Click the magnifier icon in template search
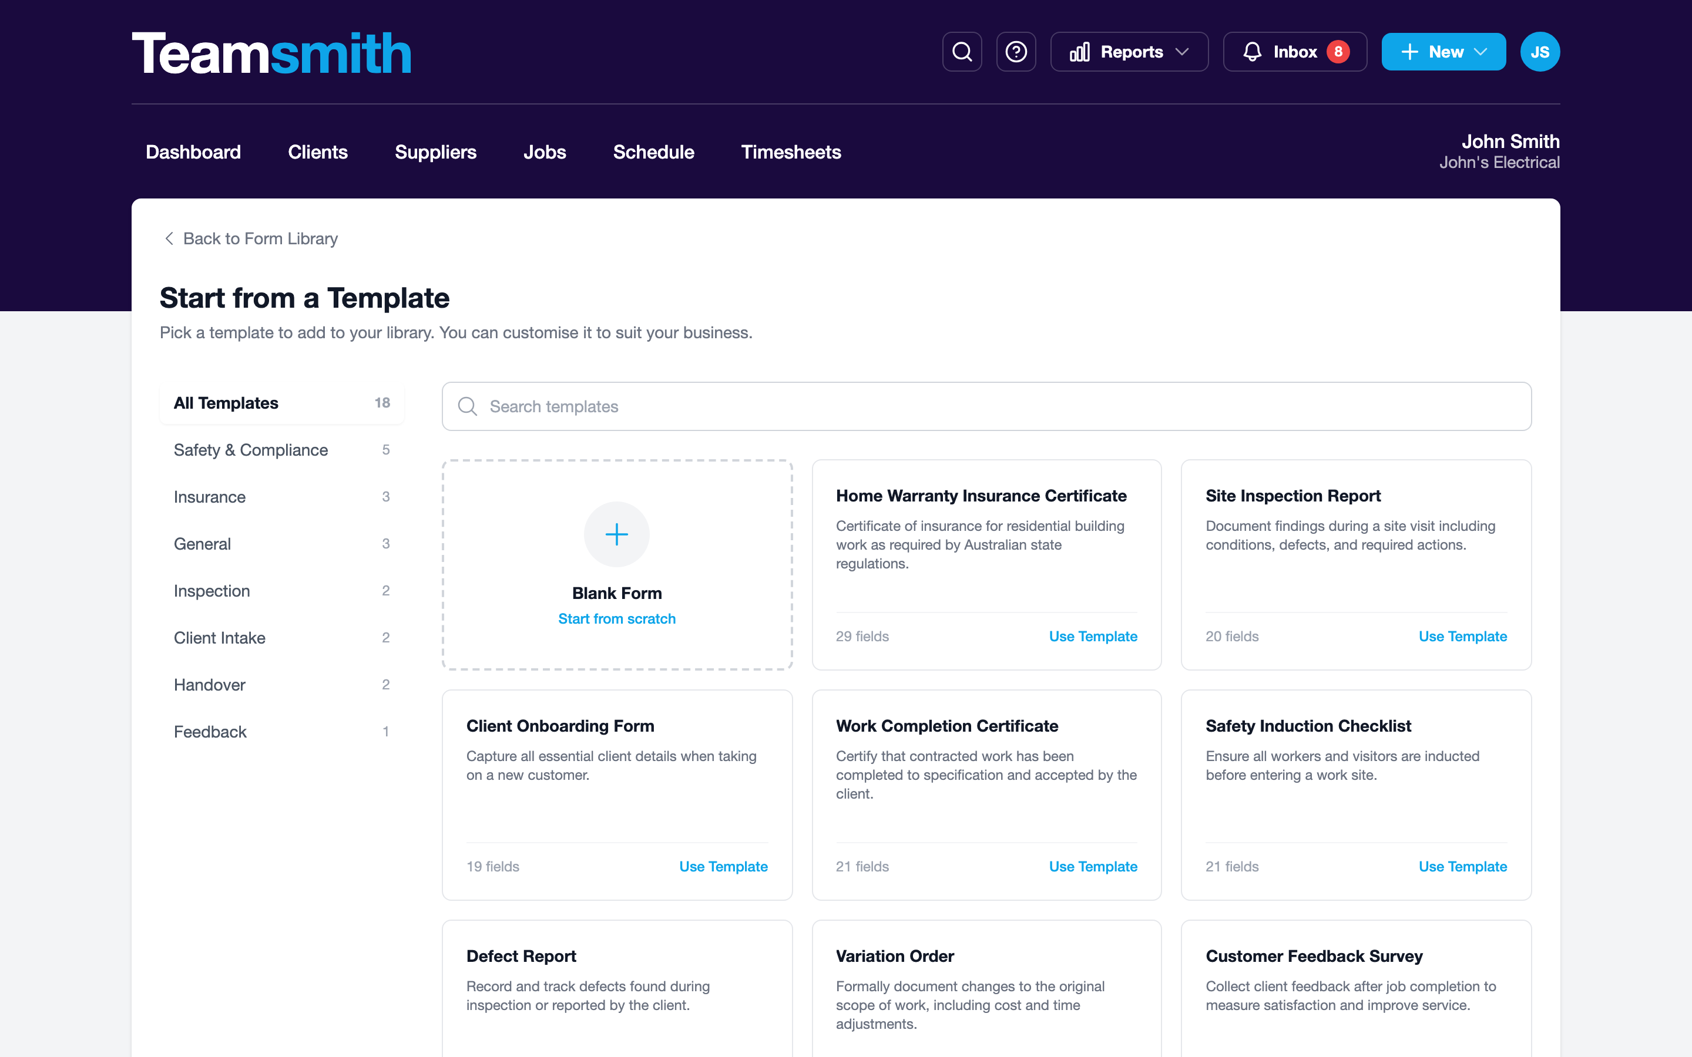 [x=467, y=406]
